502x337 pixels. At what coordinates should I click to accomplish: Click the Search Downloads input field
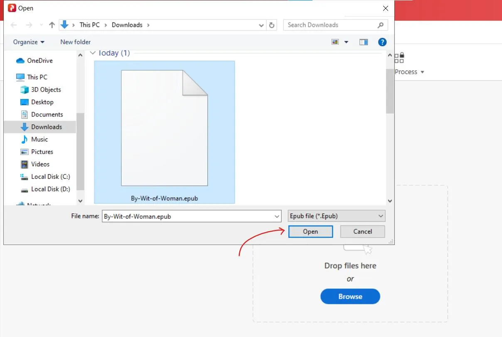(x=330, y=25)
